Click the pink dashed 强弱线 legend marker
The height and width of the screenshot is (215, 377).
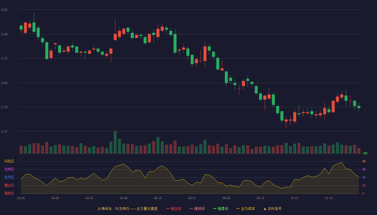click(x=191, y=209)
